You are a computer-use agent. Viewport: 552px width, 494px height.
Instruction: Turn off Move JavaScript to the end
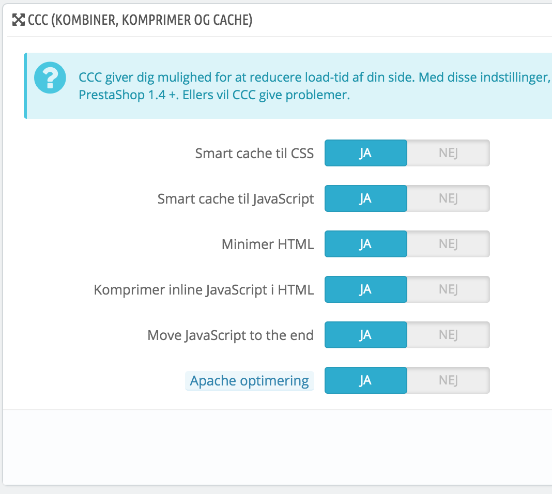pyautogui.click(x=448, y=335)
